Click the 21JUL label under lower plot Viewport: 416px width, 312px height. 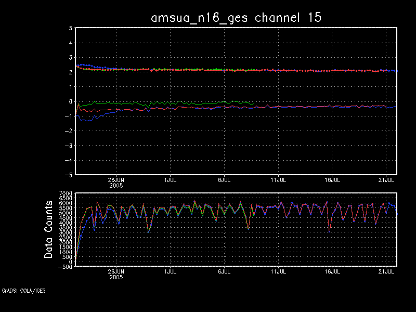(x=386, y=271)
